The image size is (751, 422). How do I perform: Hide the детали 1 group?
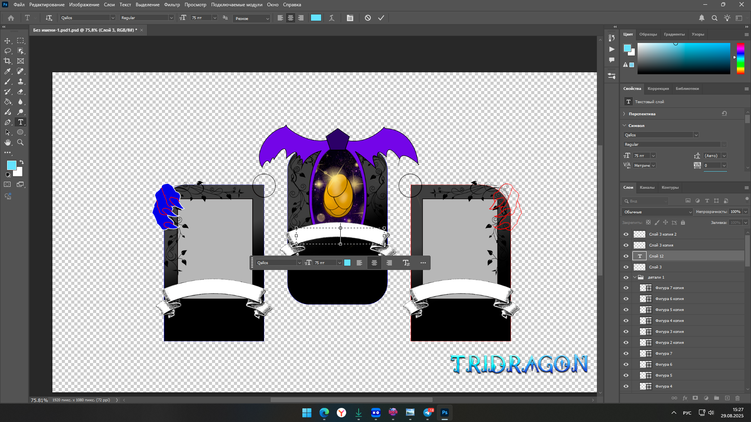[x=626, y=277]
